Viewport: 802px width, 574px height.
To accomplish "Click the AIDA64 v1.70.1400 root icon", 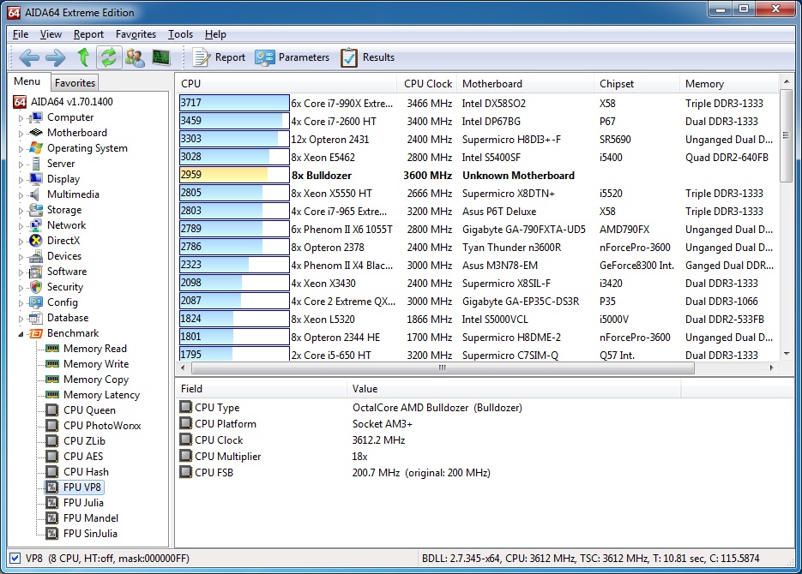I will pos(20,102).
